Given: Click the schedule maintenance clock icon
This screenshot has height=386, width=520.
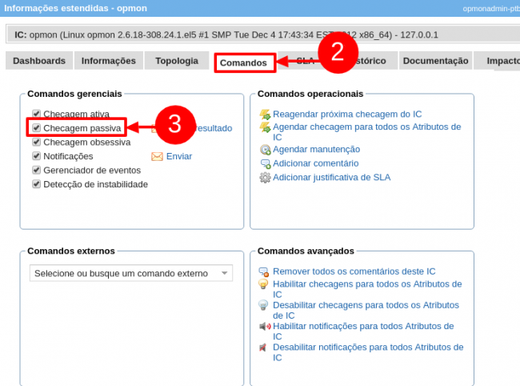Looking at the screenshot, I should (x=265, y=150).
